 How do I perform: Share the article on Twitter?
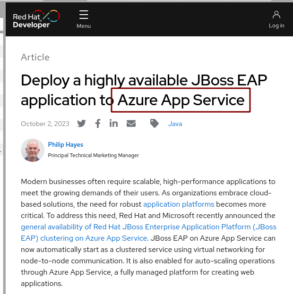point(81,123)
